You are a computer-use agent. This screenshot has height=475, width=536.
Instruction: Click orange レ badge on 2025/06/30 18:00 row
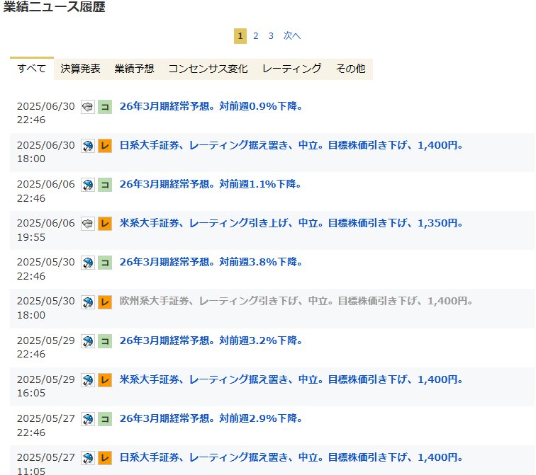click(105, 146)
